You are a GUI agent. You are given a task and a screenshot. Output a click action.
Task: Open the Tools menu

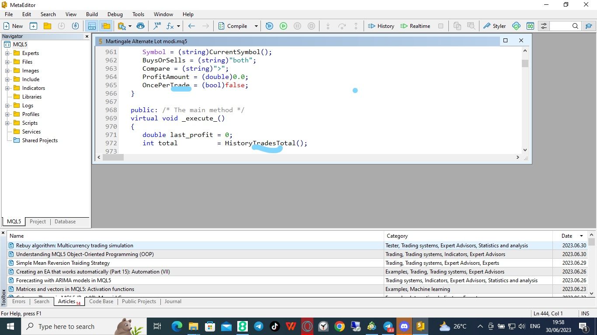[x=138, y=14]
